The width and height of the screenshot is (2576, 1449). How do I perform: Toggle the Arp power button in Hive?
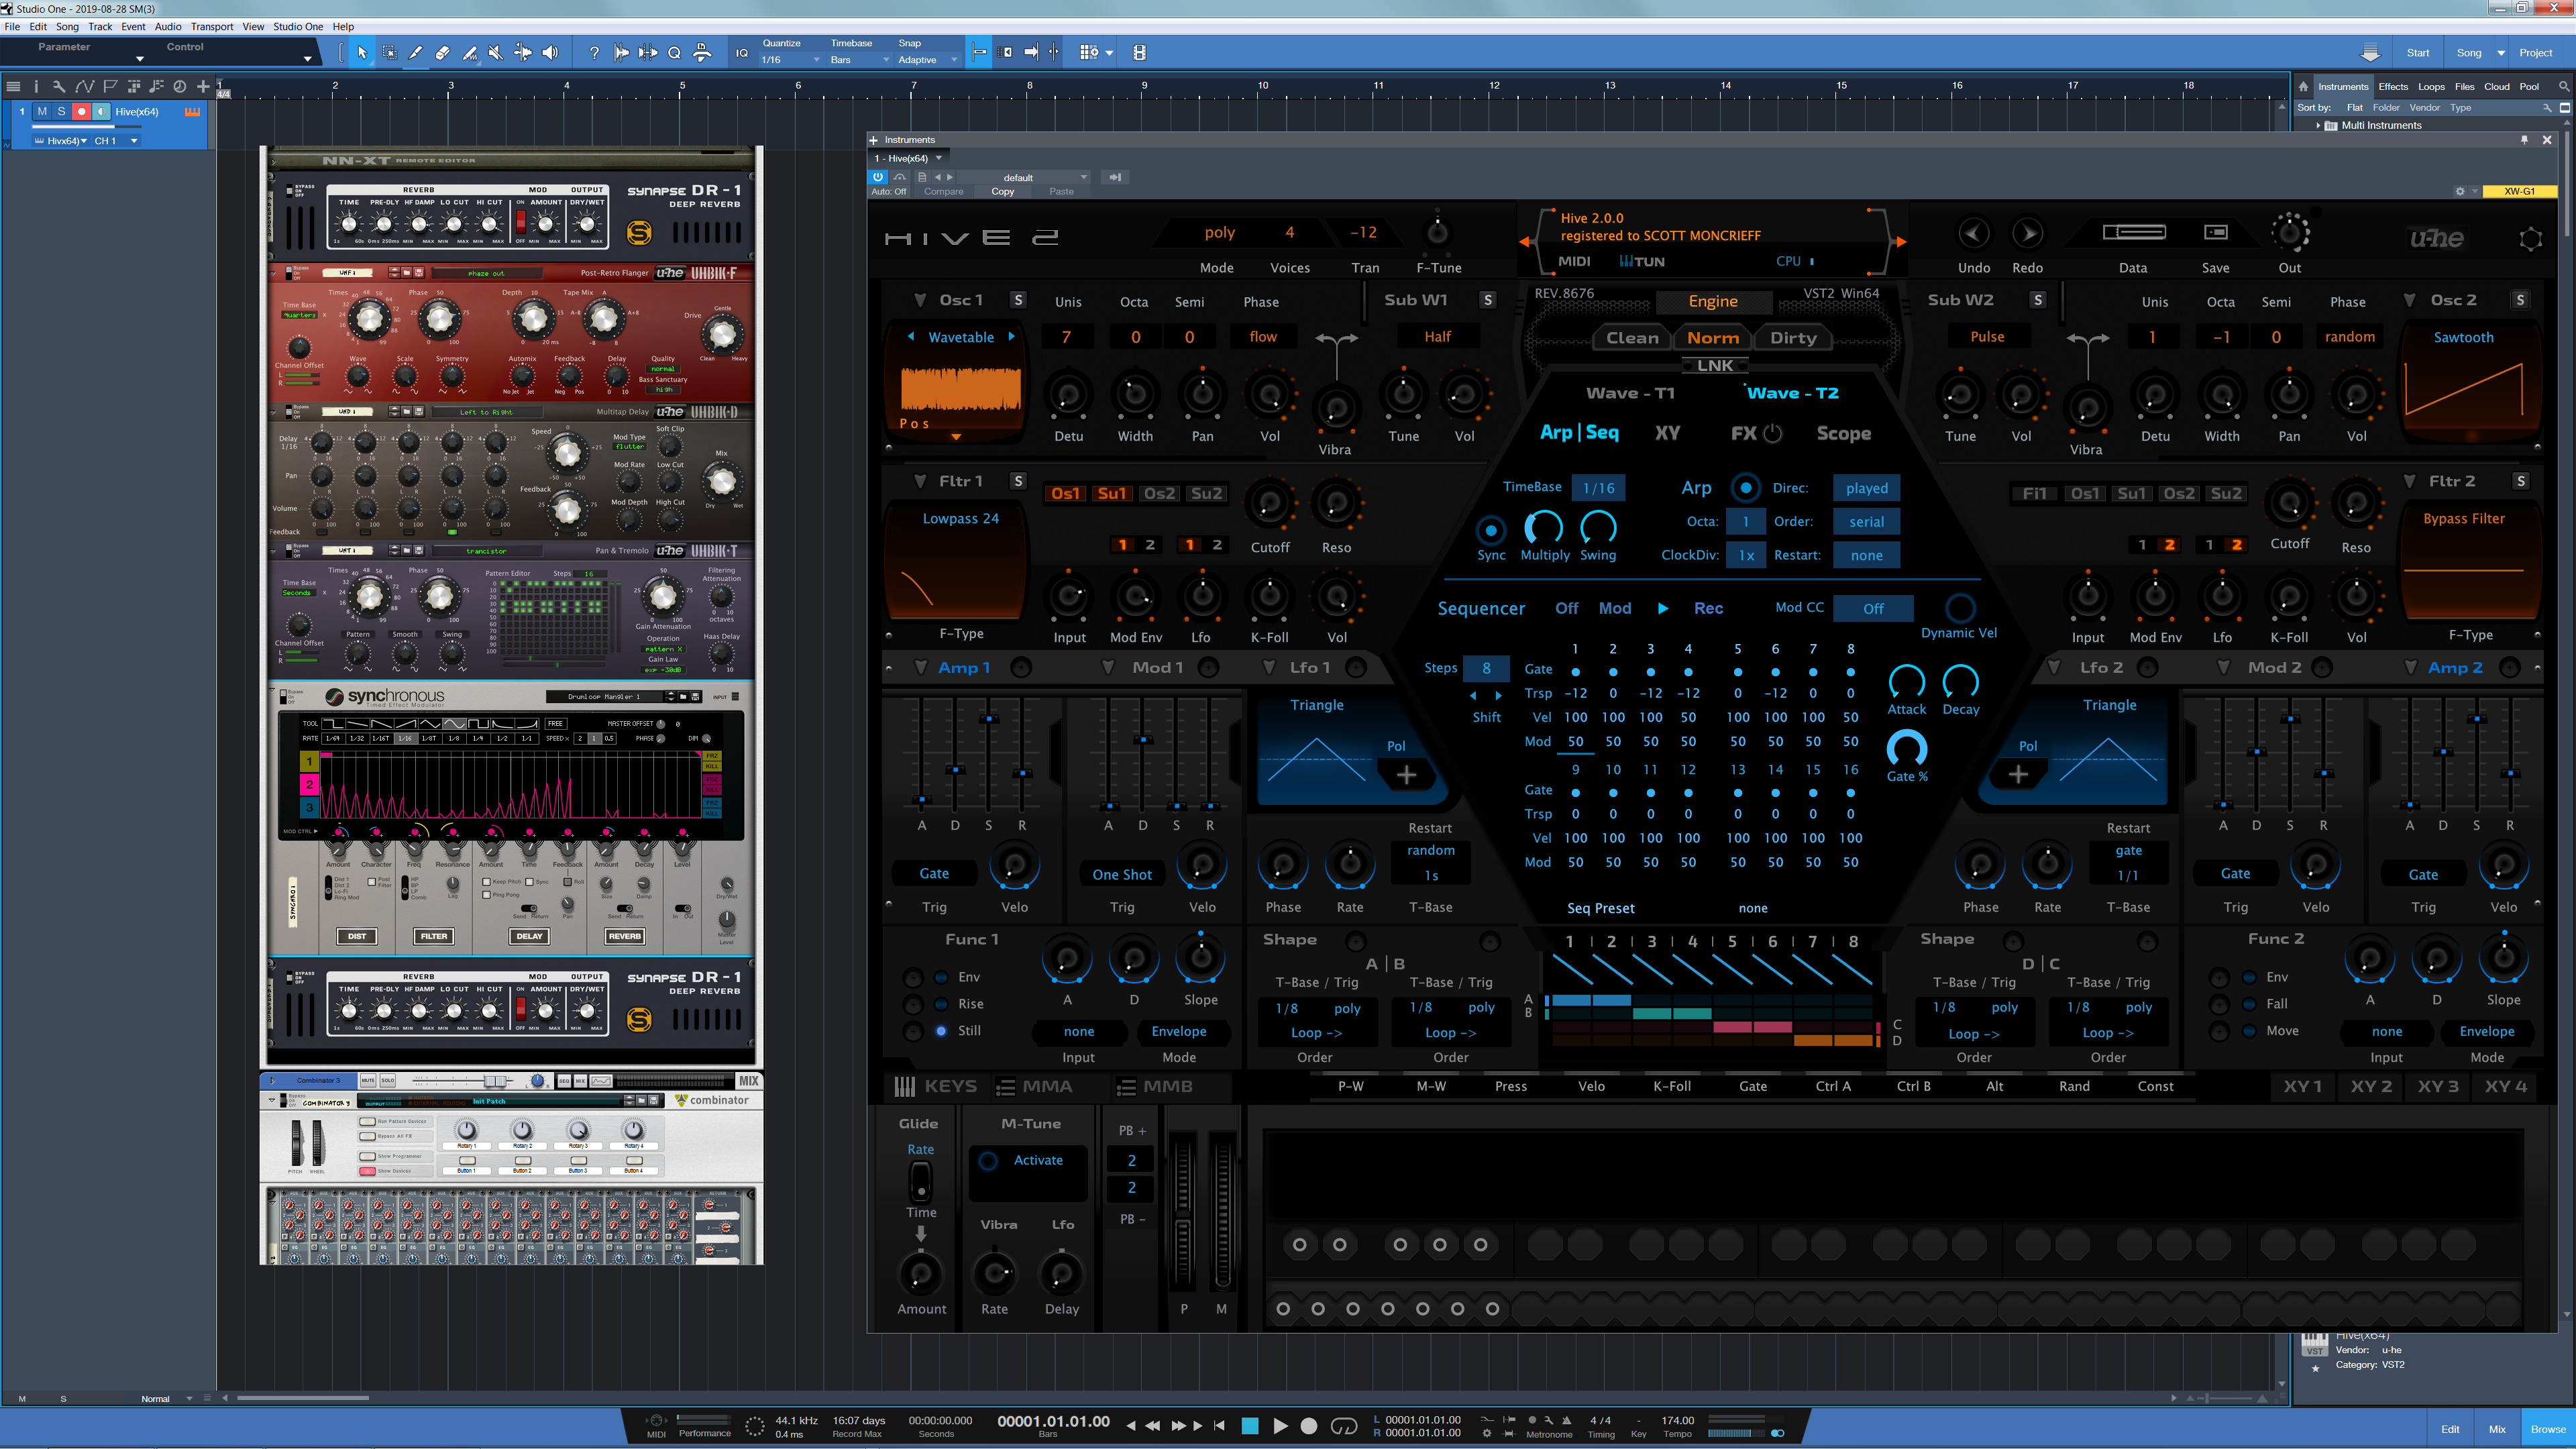1745,488
